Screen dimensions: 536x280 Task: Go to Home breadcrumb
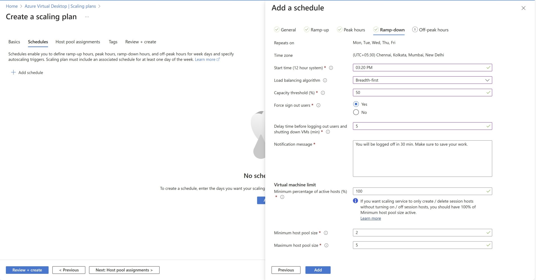point(12,6)
